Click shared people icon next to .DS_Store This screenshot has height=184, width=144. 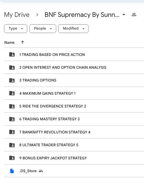41,171
